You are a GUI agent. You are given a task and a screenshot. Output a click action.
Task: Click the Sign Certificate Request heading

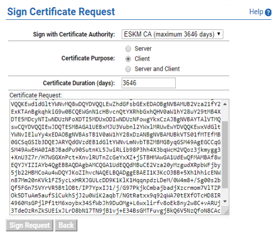61,12
